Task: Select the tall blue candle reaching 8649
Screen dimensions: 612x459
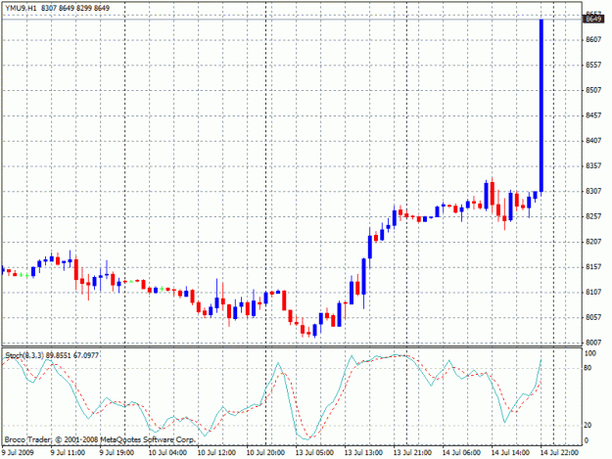Action: 541,106
